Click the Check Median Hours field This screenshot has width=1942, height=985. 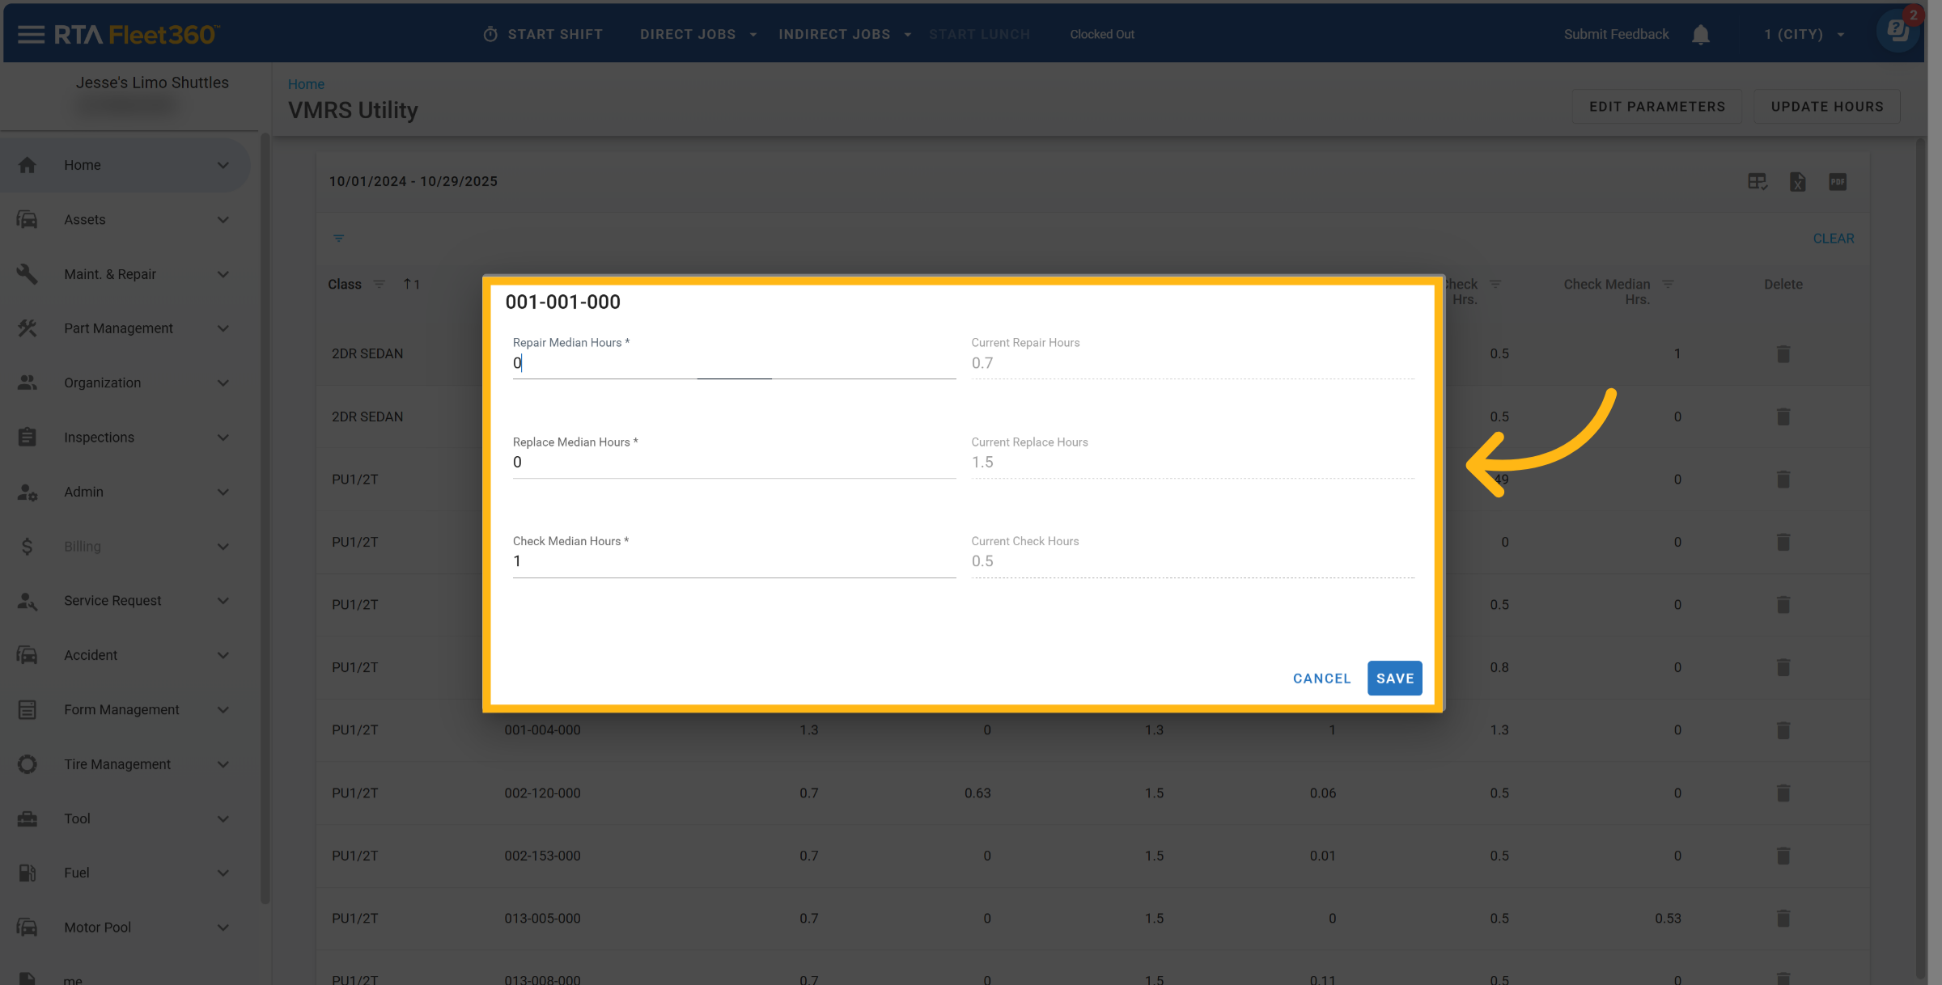coord(733,562)
